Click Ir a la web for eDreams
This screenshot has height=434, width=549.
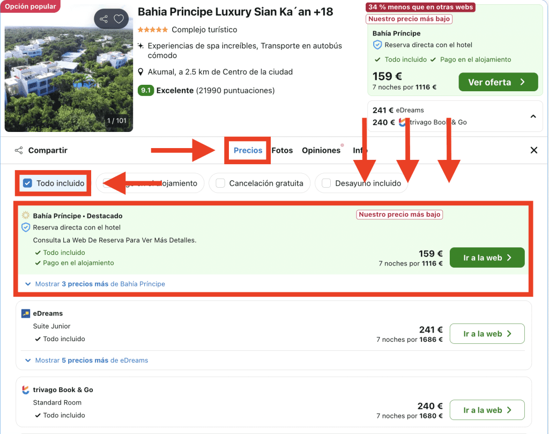[x=487, y=334]
